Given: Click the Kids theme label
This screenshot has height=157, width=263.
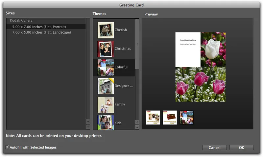Looking at the screenshot, I should click(x=118, y=123).
